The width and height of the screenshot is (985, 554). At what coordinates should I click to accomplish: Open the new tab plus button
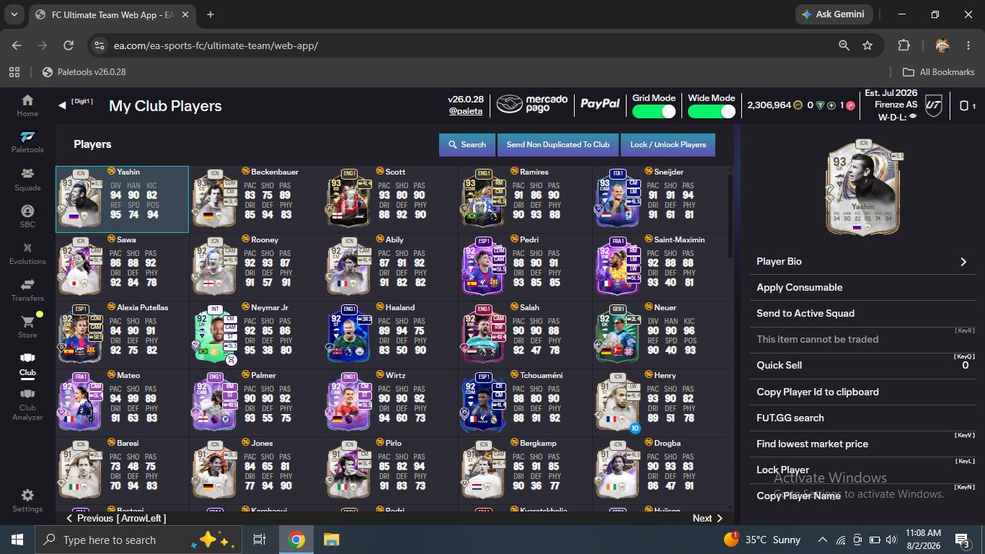tap(211, 14)
